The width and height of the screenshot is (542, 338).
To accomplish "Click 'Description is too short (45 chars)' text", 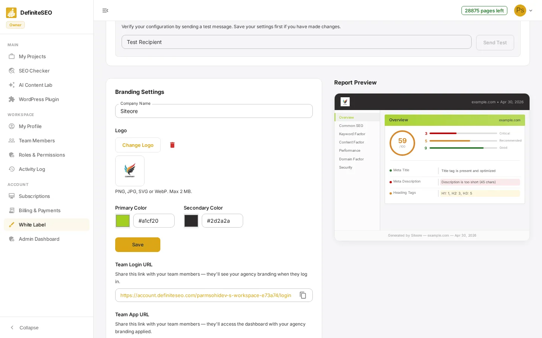I will point(469,182).
